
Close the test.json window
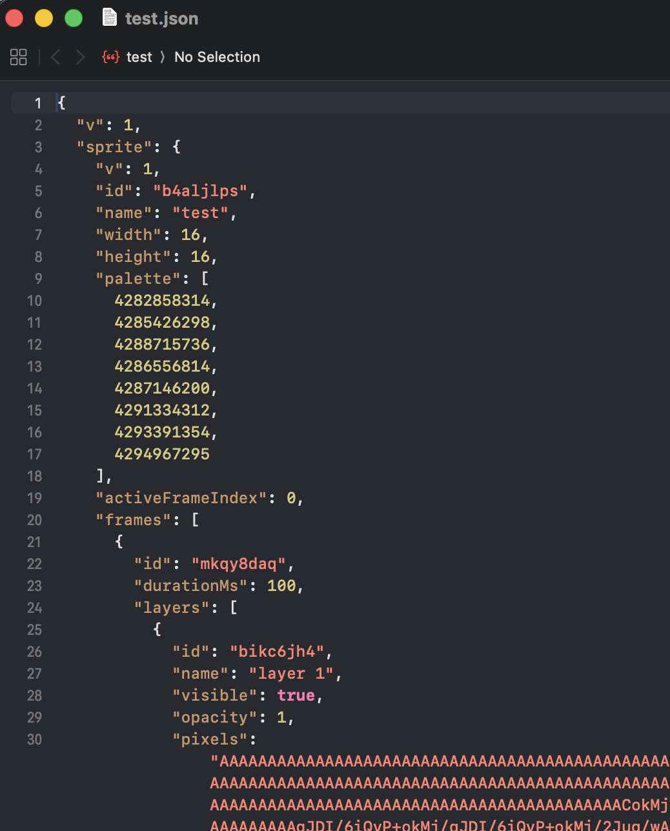tap(14, 18)
